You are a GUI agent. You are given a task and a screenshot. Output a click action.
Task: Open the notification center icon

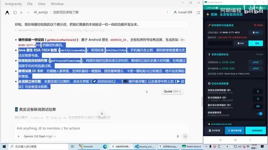263,146
